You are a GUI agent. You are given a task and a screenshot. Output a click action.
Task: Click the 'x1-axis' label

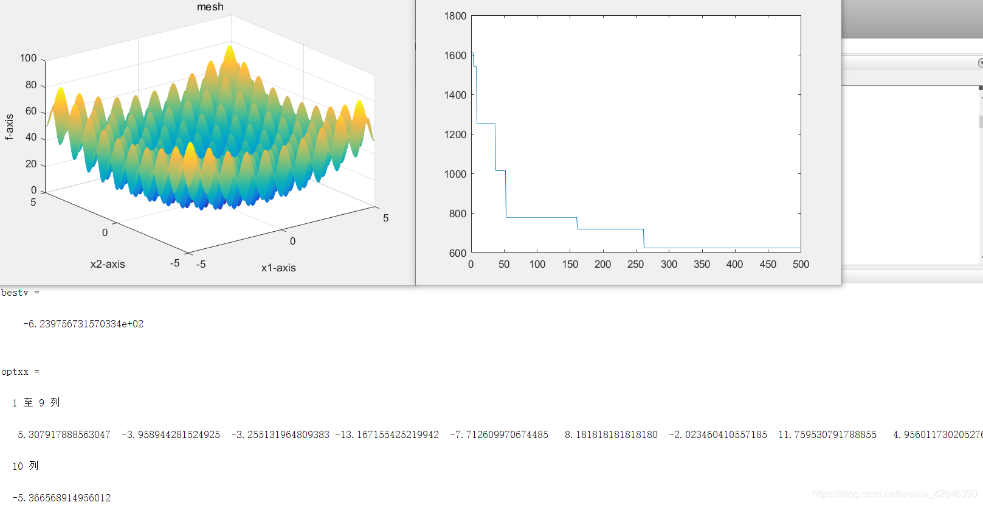pyautogui.click(x=278, y=268)
